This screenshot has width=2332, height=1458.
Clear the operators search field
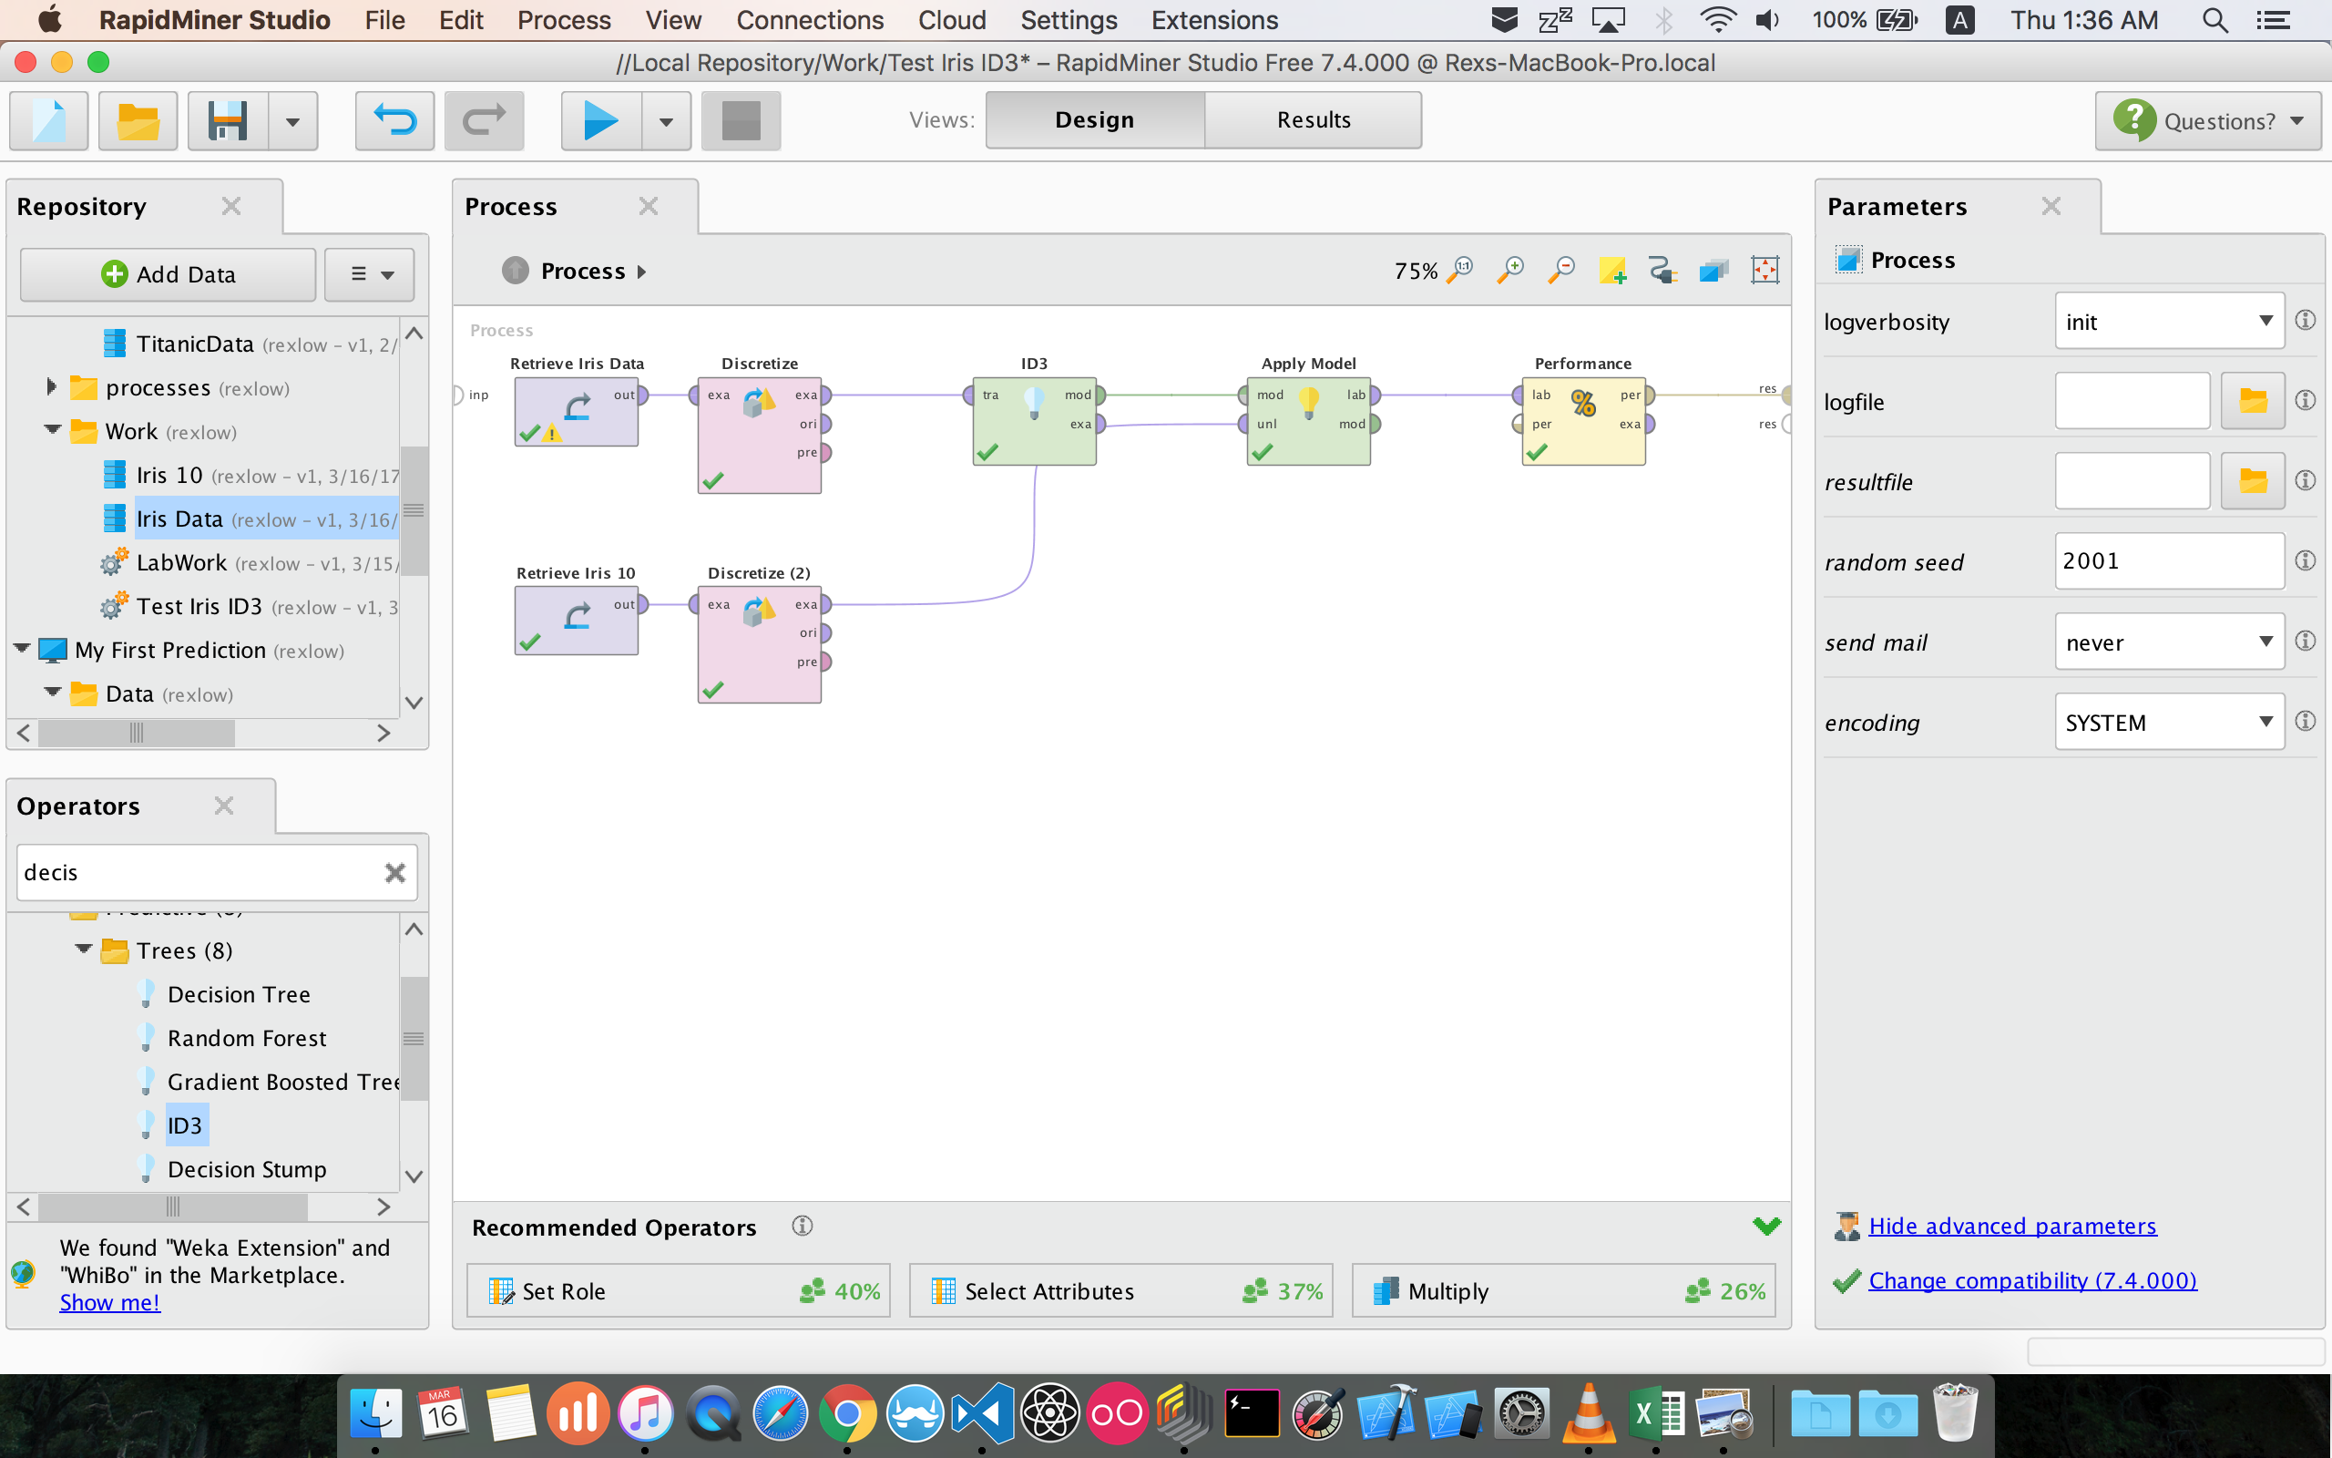click(x=395, y=873)
